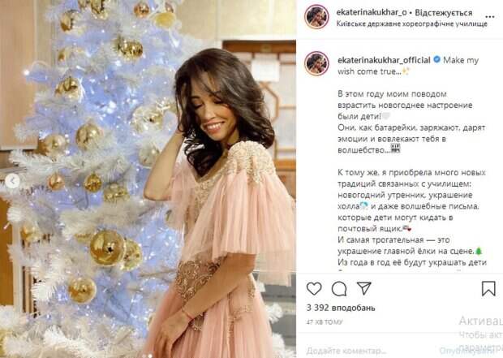View the 3 392 вподобань likes list
This screenshot has width=503, height=358.
pos(341,308)
